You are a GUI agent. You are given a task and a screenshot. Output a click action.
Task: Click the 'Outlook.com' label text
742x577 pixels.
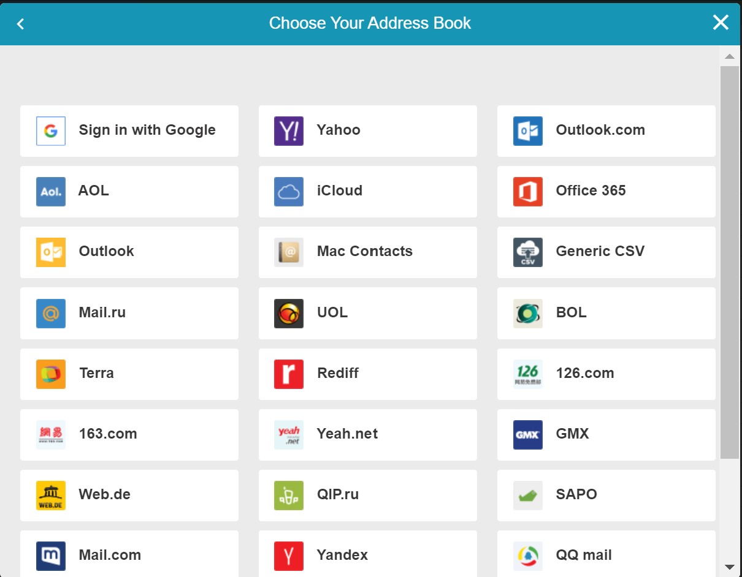coord(600,130)
